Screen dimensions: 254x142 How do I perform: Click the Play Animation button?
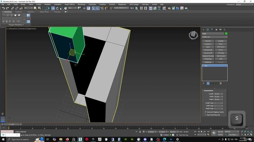coord(202,132)
